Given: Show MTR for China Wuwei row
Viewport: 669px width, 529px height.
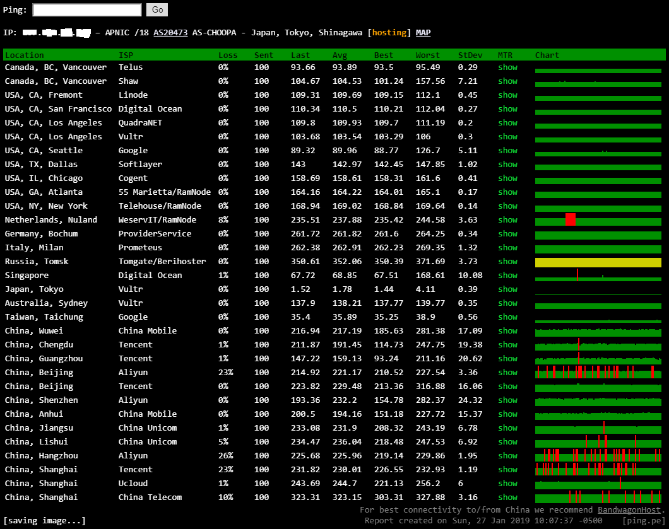Looking at the screenshot, I should point(507,330).
